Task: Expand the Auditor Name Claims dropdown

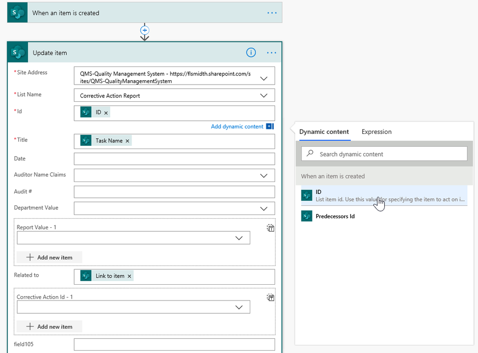Action: (264, 176)
